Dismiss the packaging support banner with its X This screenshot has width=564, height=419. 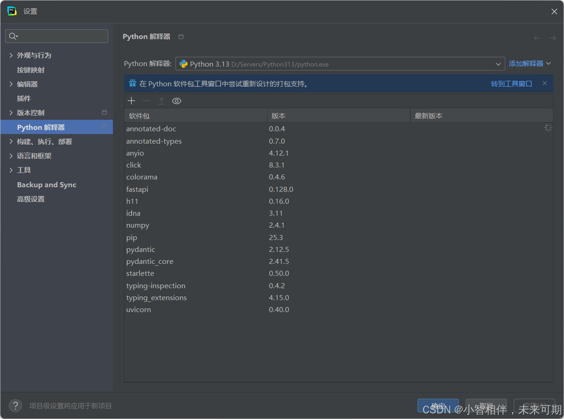coord(545,83)
